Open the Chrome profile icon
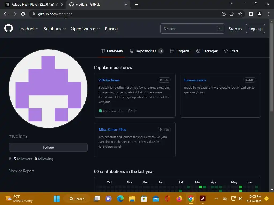The height and width of the screenshot is (205, 274). click(x=260, y=14)
